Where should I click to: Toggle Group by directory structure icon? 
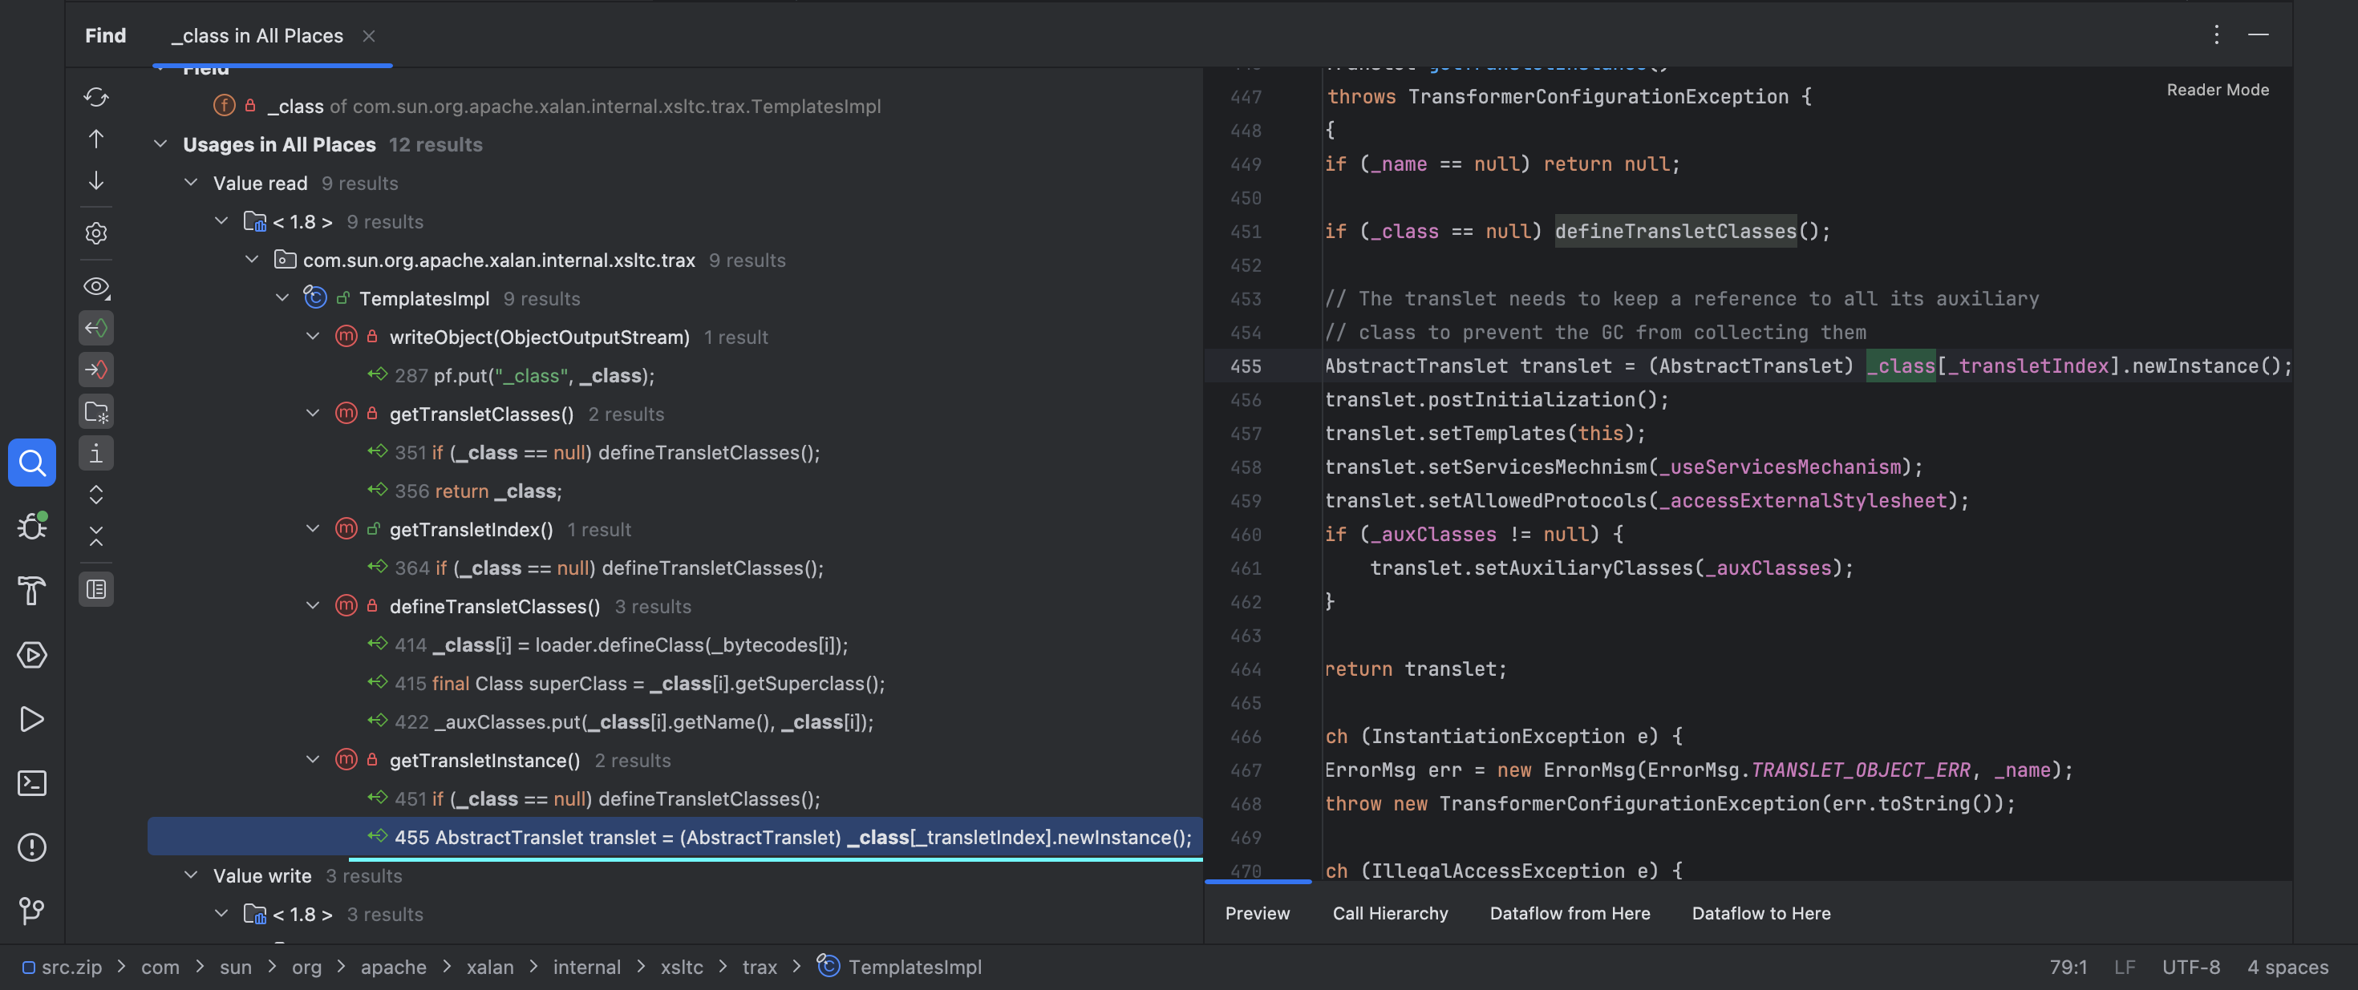tap(96, 412)
